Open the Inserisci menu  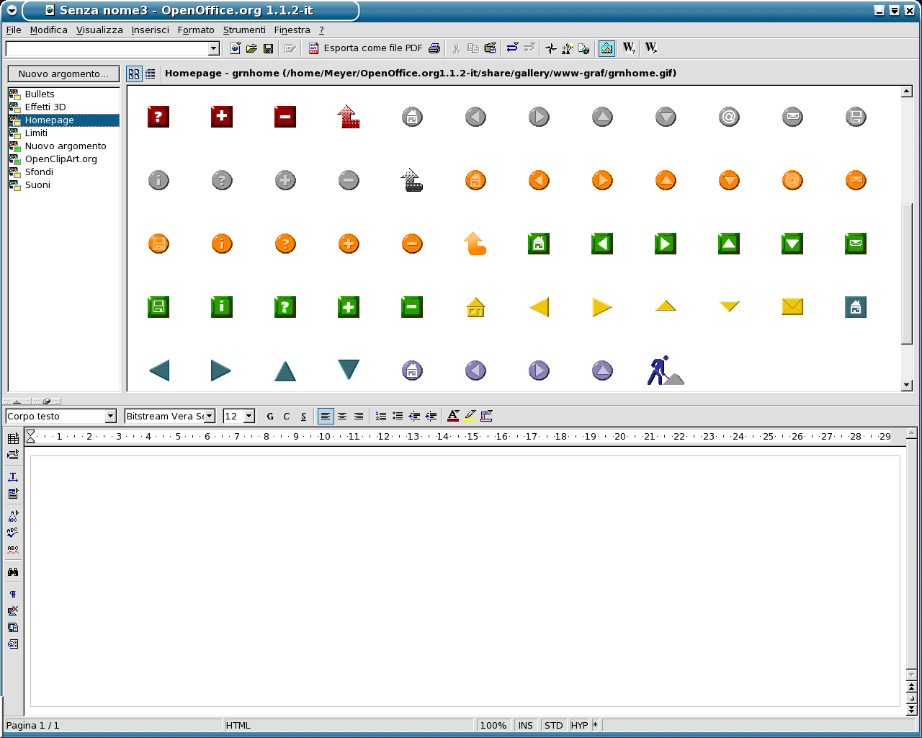pyautogui.click(x=150, y=30)
